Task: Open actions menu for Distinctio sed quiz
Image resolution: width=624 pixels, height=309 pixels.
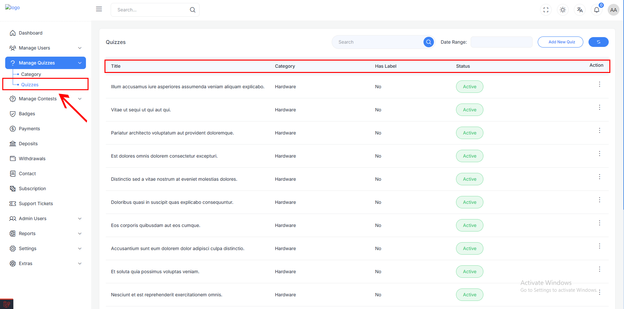Action: [x=599, y=177]
